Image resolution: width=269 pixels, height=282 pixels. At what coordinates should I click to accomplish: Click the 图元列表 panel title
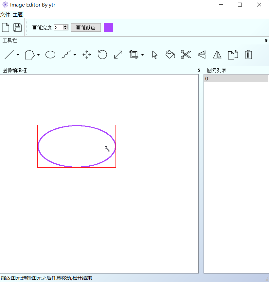[x=217, y=70]
